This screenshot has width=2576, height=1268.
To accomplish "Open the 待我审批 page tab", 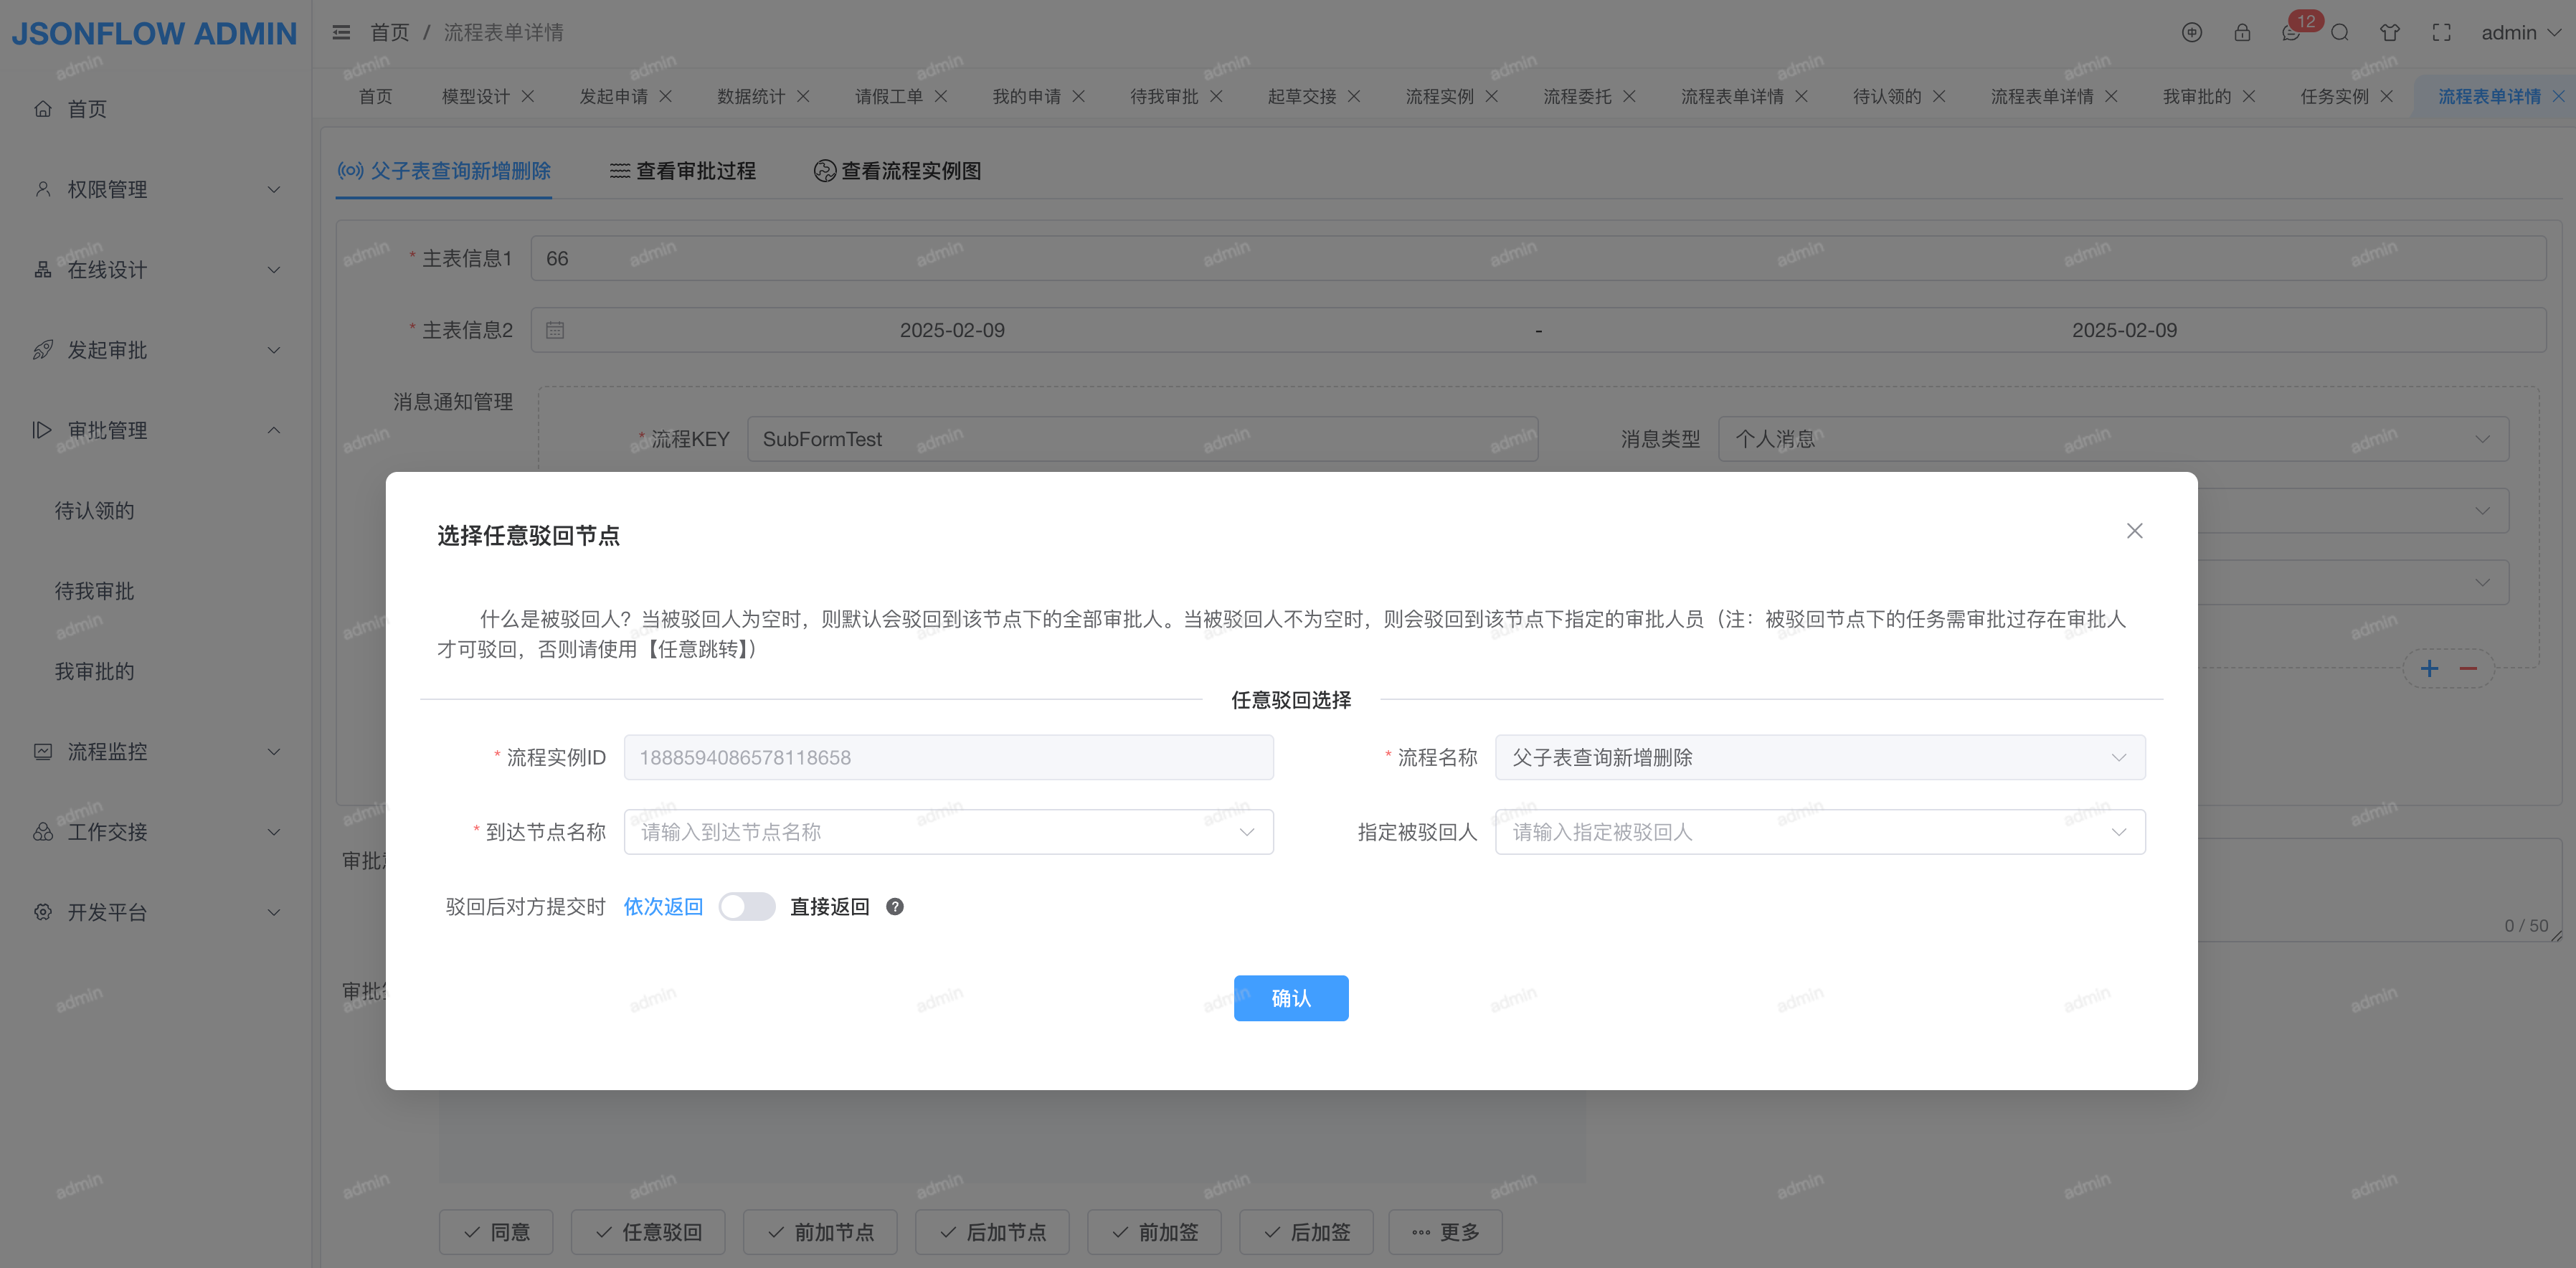I will 1163,96.
